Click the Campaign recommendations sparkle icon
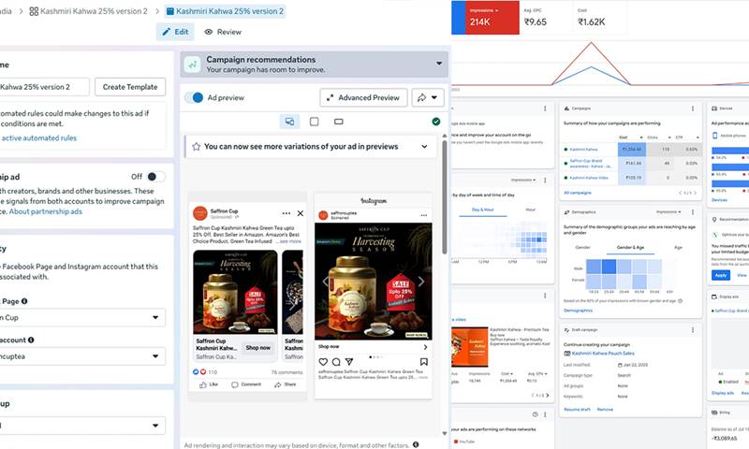 pyautogui.click(x=192, y=64)
